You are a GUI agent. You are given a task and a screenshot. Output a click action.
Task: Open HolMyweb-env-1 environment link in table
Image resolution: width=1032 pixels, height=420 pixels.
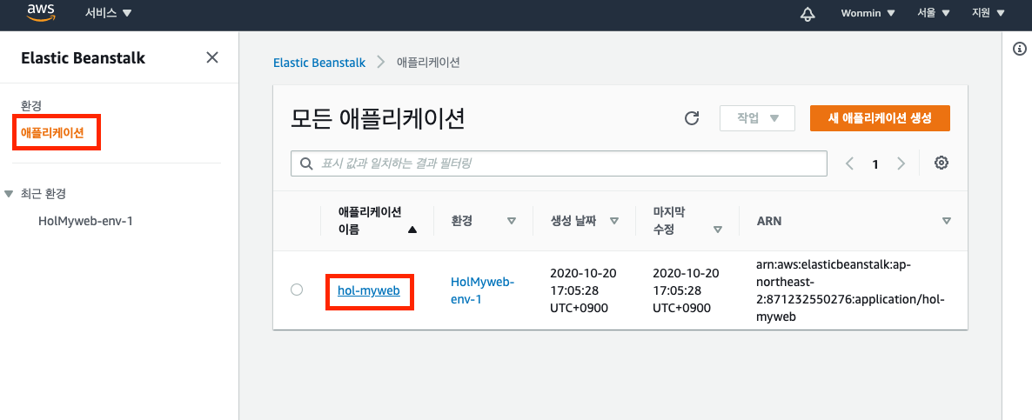coord(482,290)
